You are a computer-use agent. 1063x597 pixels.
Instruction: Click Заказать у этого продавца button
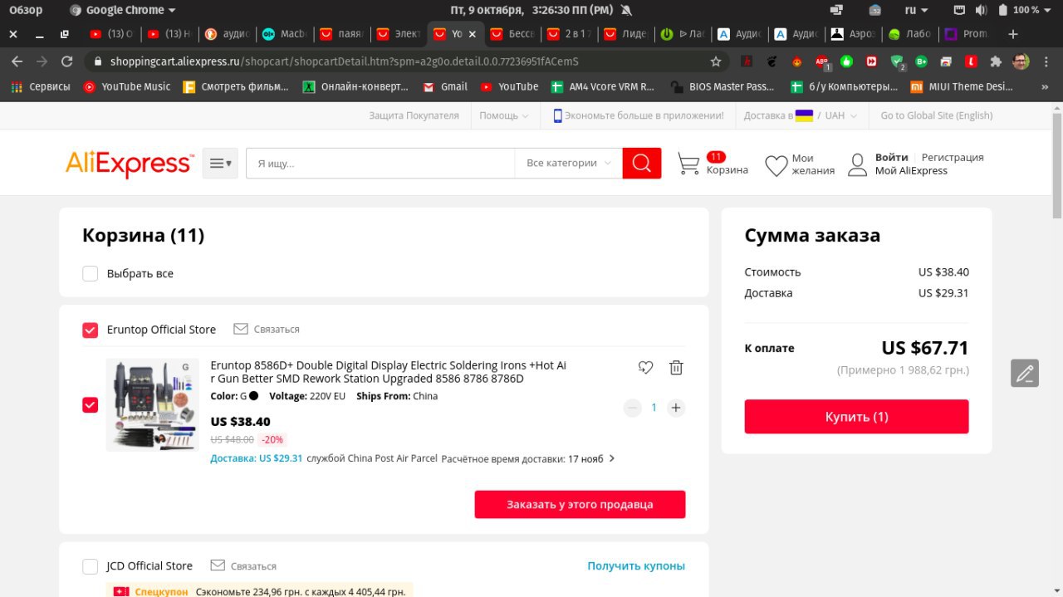pos(580,504)
